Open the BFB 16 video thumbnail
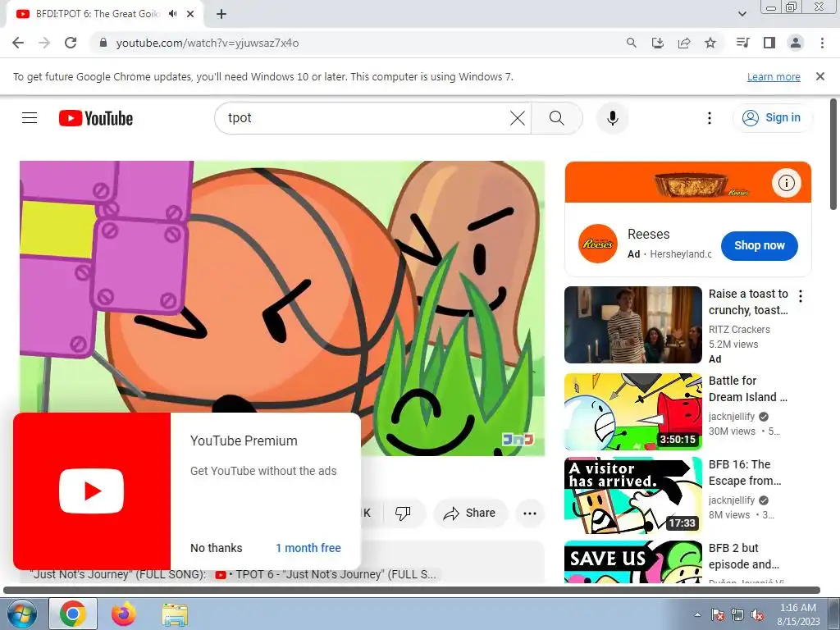 pyautogui.click(x=632, y=495)
